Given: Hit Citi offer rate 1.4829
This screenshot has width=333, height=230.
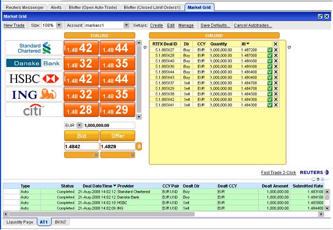Looking at the screenshot, I should pyautogui.click(x=118, y=110).
